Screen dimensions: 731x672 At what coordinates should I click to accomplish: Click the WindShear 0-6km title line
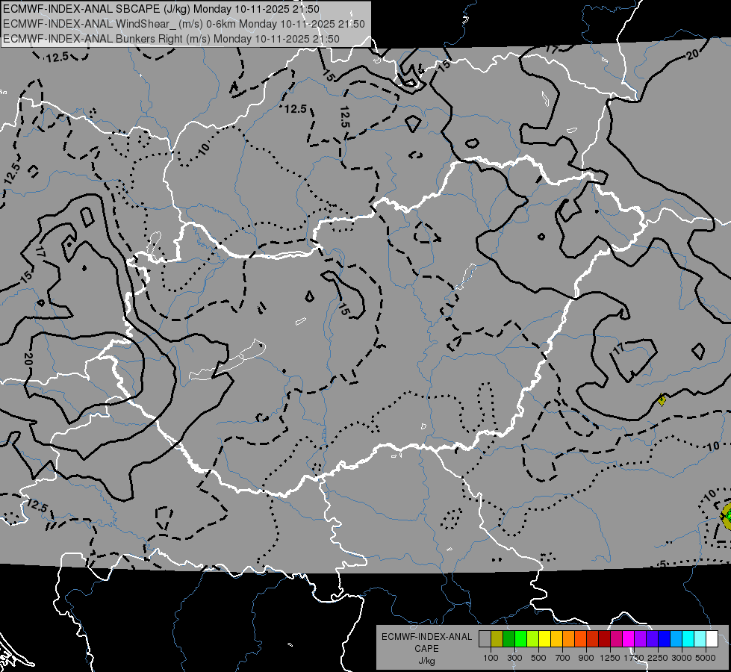coord(184,24)
